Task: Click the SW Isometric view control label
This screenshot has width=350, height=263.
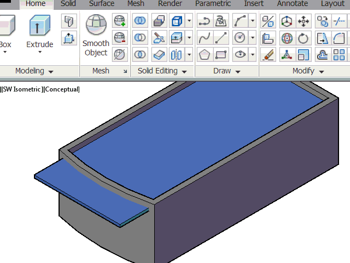Action: point(21,89)
